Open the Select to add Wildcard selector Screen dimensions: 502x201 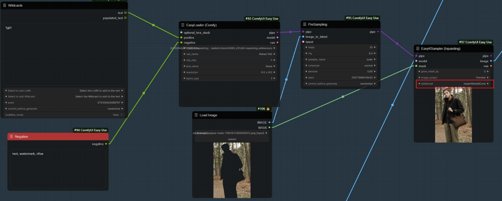coord(64,97)
